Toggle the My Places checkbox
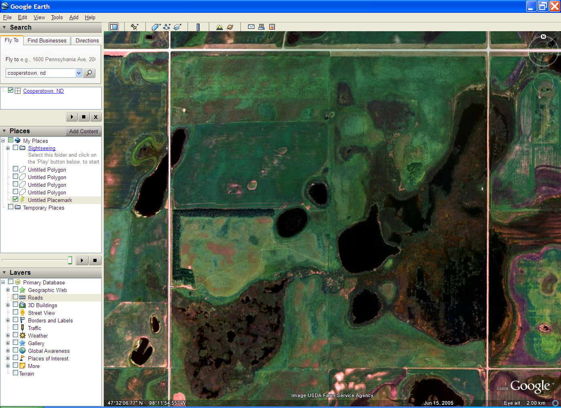The height and width of the screenshot is (408, 561). 11,140
